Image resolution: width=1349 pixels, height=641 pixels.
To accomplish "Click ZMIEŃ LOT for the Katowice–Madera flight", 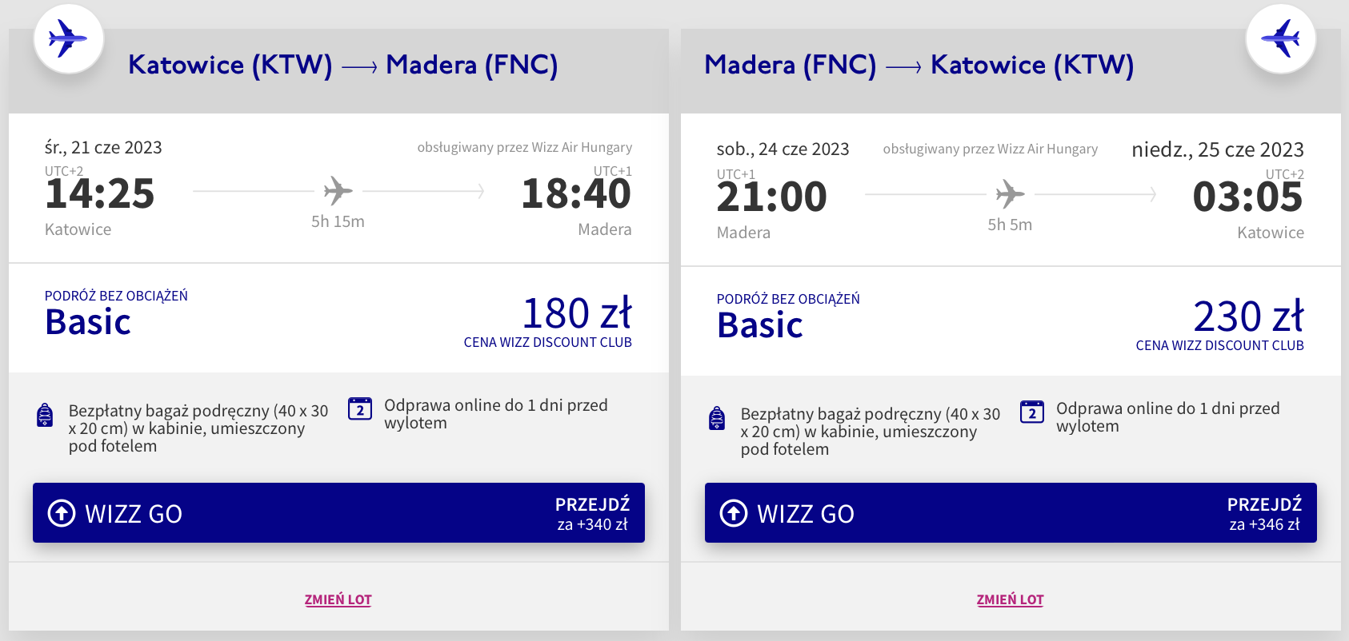I will click(338, 599).
